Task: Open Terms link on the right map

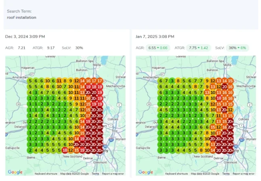Action: pos(226,174)
